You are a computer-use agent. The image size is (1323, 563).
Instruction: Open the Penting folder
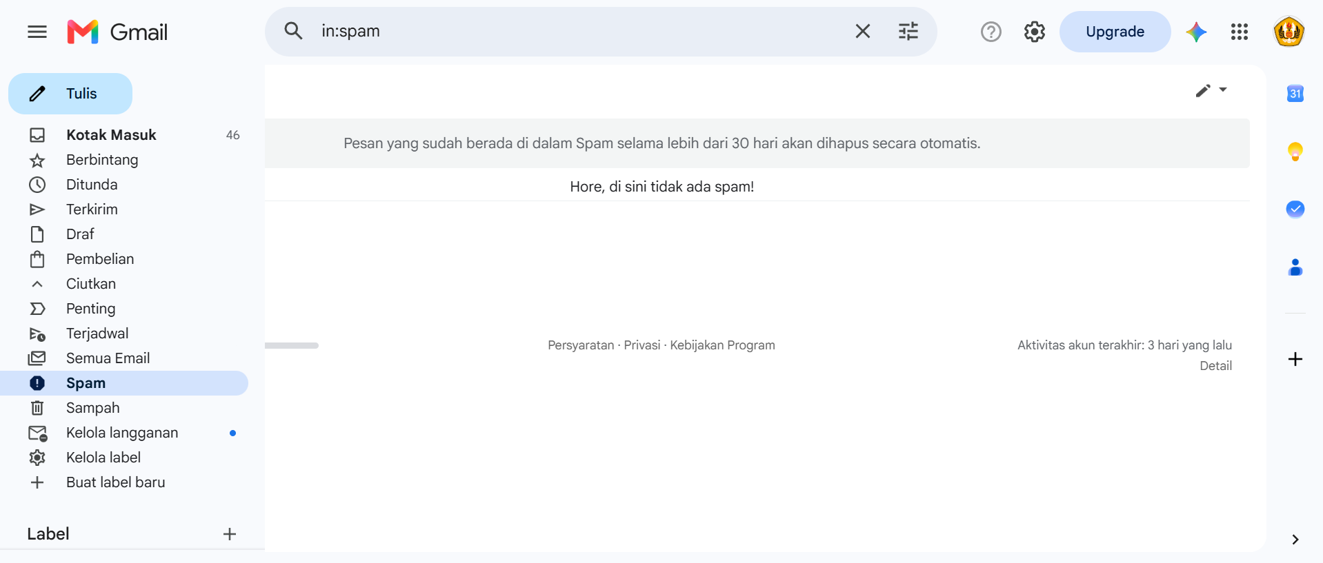pos(124,309)
